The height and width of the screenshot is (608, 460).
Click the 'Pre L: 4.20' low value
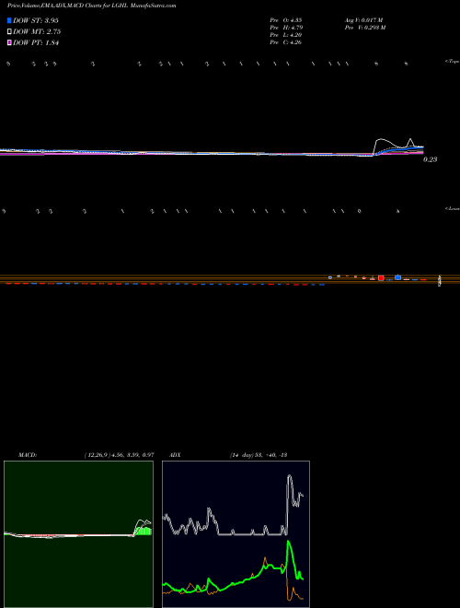(x=286, y=35)
